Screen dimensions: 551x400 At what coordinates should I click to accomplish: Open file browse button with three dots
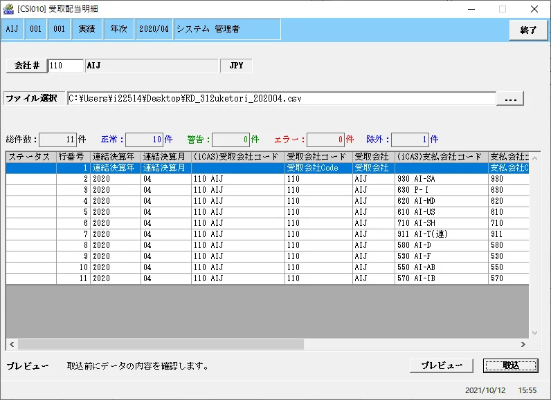coord(510,99)
